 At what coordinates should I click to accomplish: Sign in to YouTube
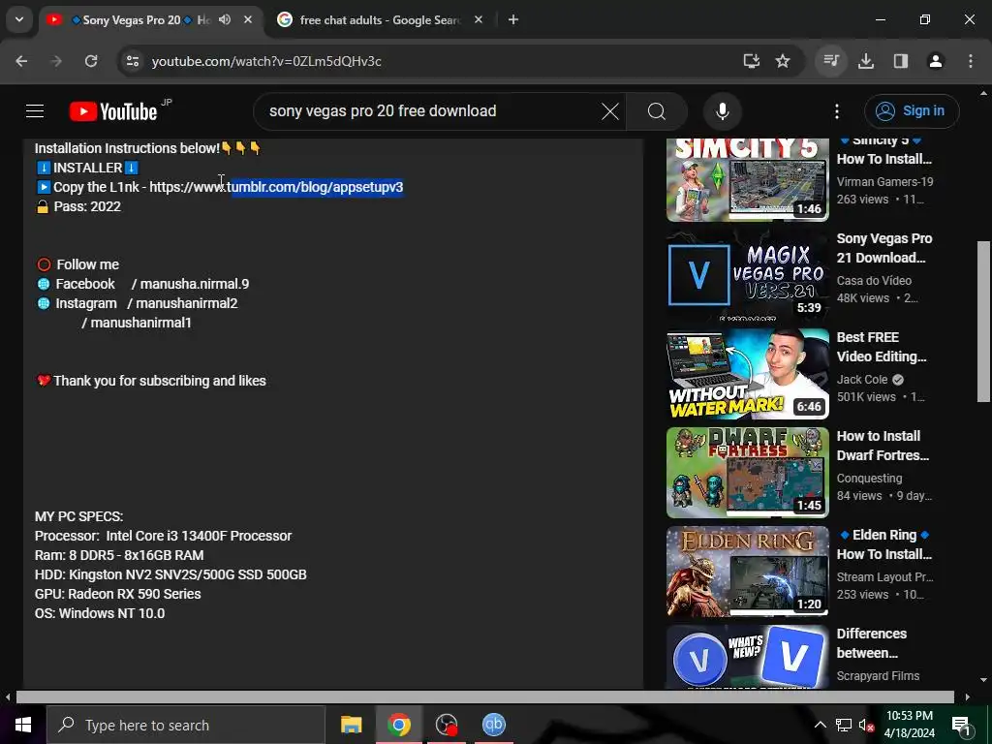tap(912, 111)
